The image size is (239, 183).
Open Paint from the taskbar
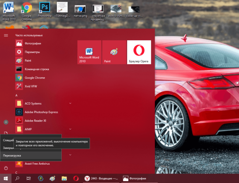[x=53, y=178]
